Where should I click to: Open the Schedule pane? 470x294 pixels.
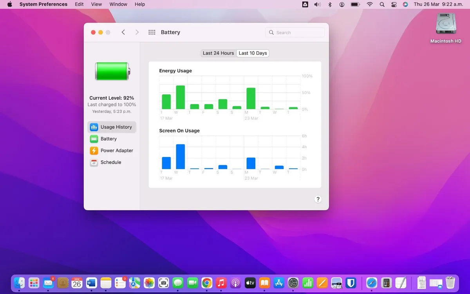pos(110,162)
